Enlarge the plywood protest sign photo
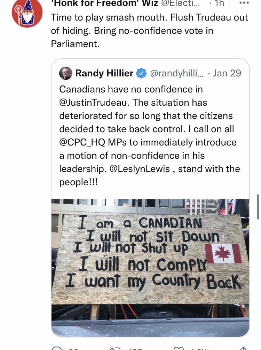 point(150,268)
